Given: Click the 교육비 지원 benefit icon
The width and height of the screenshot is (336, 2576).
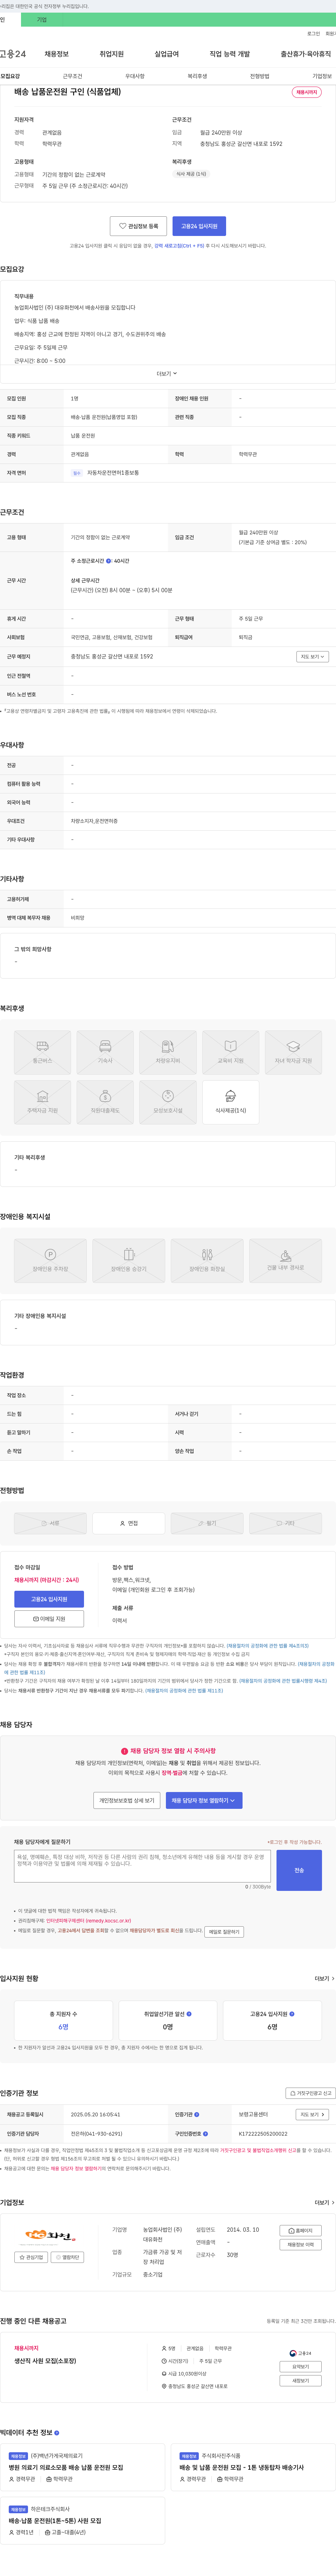Looking at the screenshot, I should pos(230,1052).
